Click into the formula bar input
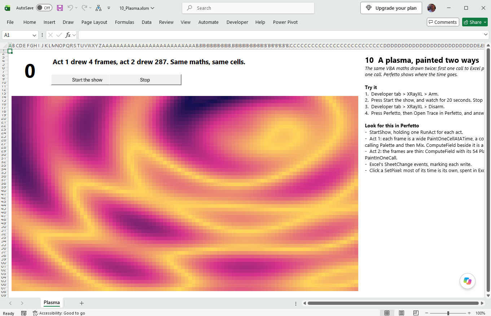Screen dimensions: 491x316 click(x=280, y=35)
